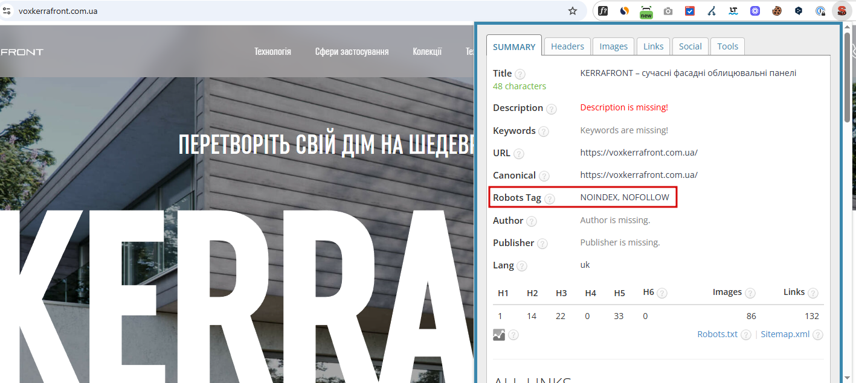Open the lock-and-info extension icon
The width and height of the screenshot is (856, 383).
click(820, 11)
